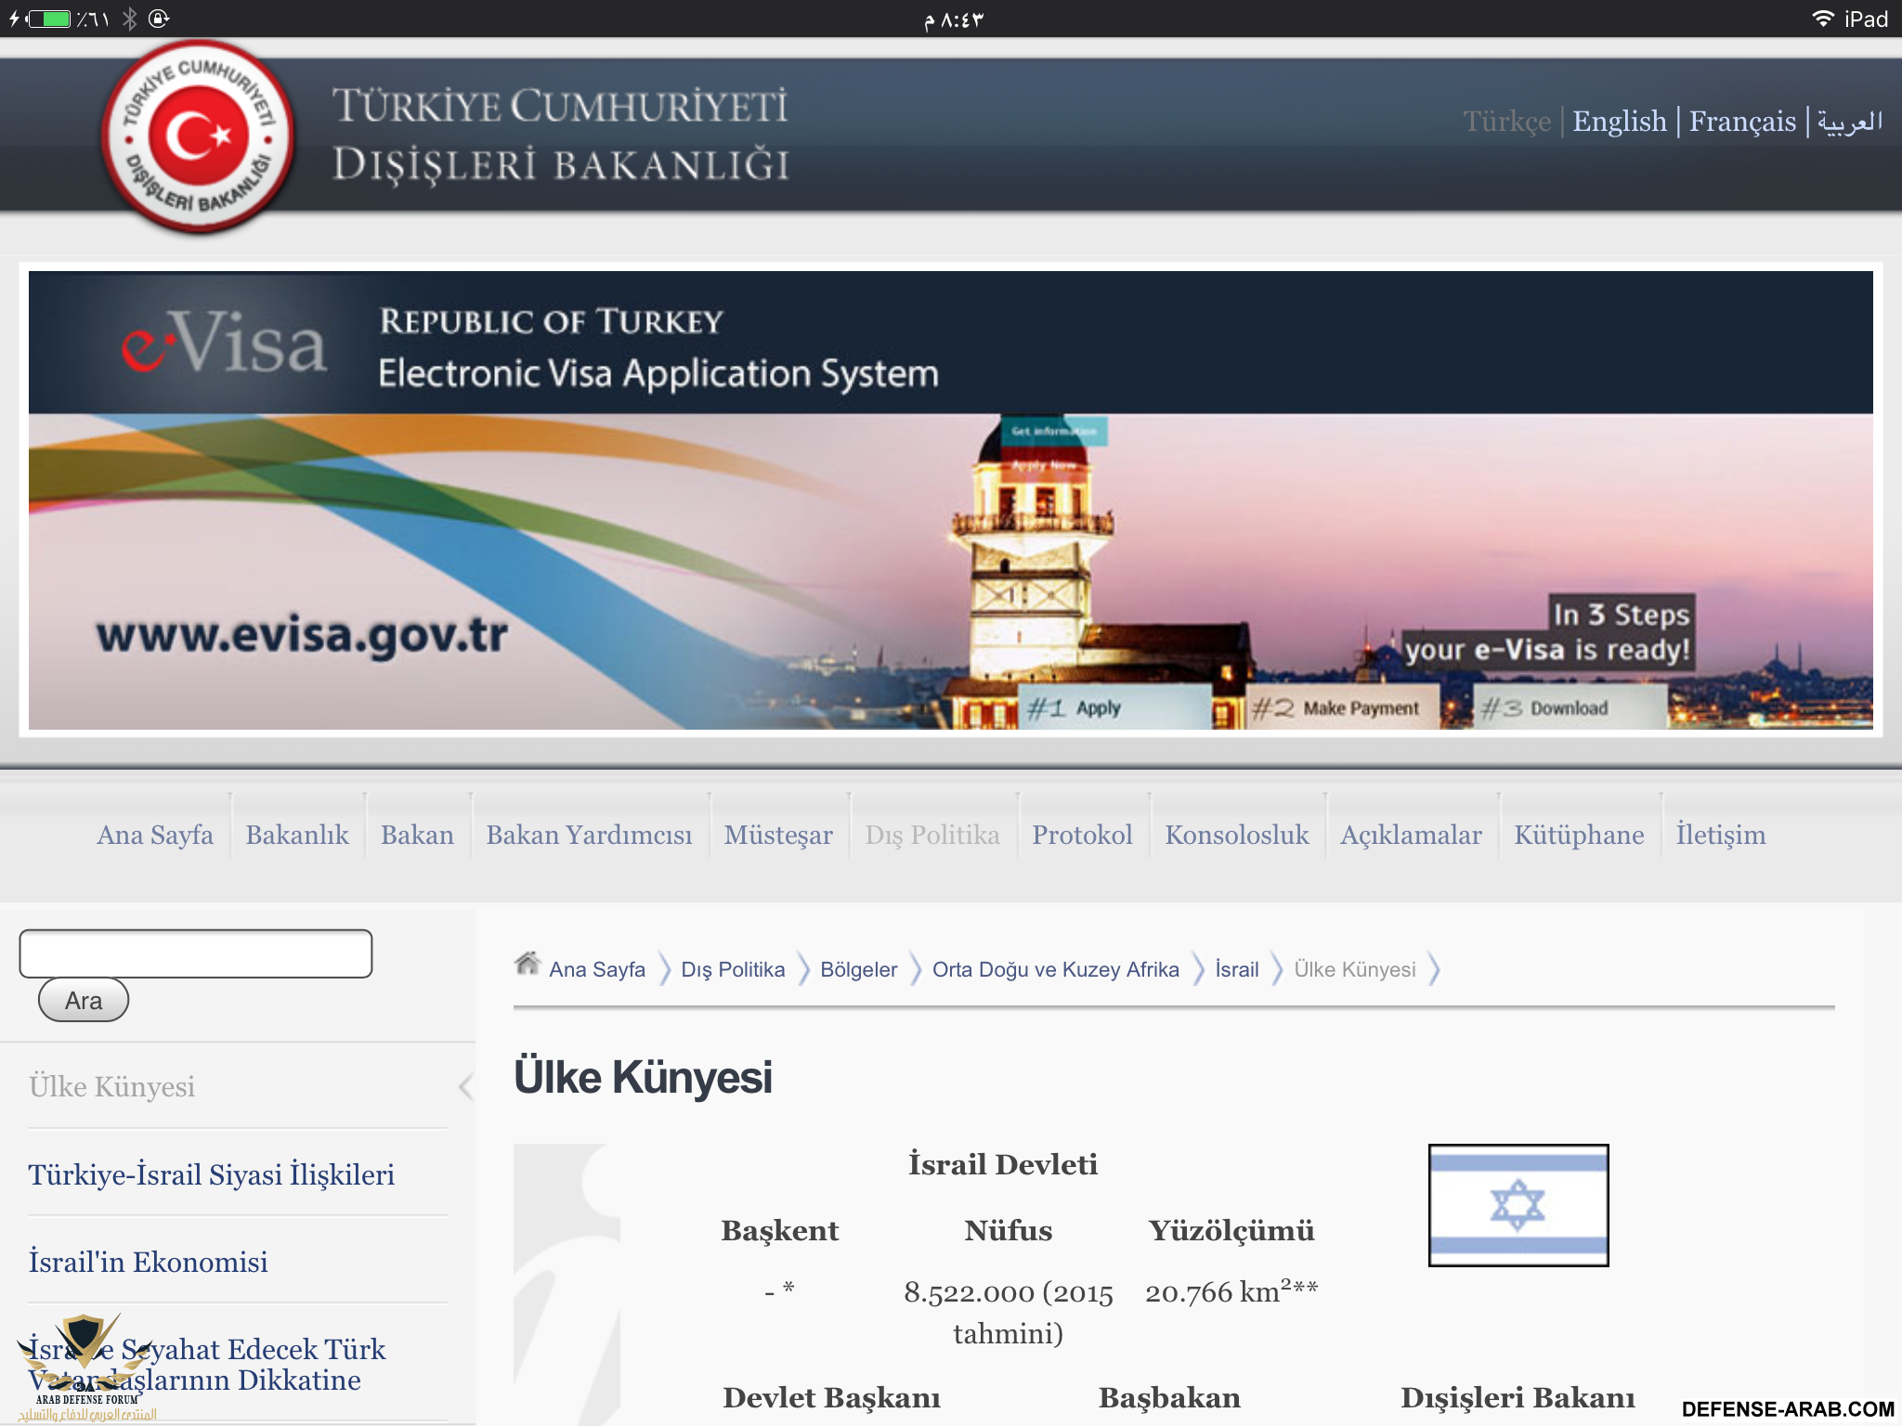Screen dimensions: 1902x1426
Task: Open the İsrail'in Ekonomisi sidebar link
Action: 149,1262
